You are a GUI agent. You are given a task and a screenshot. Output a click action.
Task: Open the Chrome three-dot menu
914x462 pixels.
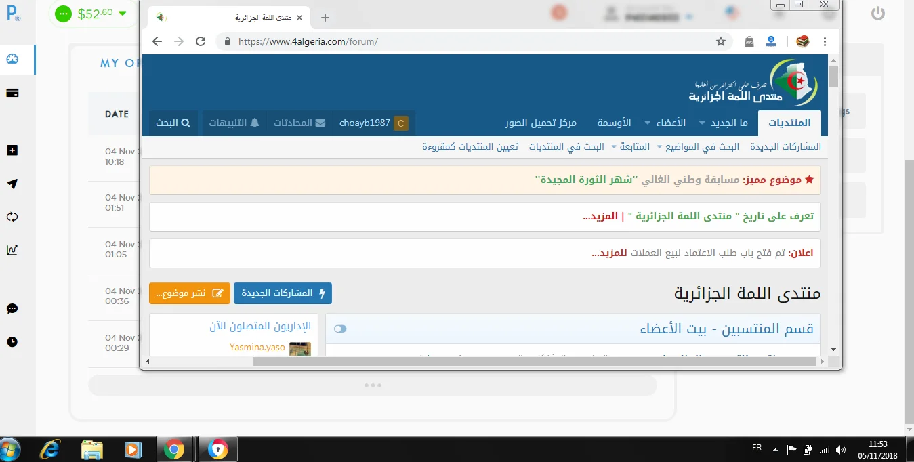click(825, 41)
